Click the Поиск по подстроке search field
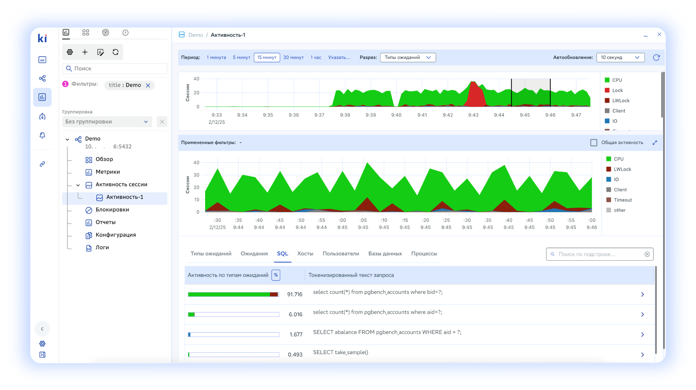This screenshot has height=390, width=696. pyautogui.click(x=599, y=254)
